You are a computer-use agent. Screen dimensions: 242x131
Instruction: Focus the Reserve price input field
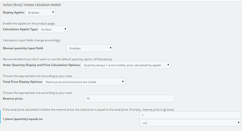tap(129, 98)
